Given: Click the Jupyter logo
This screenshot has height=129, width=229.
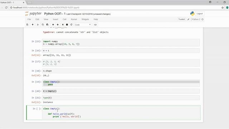Looking at the screenshot, I should tap(33, 14).
